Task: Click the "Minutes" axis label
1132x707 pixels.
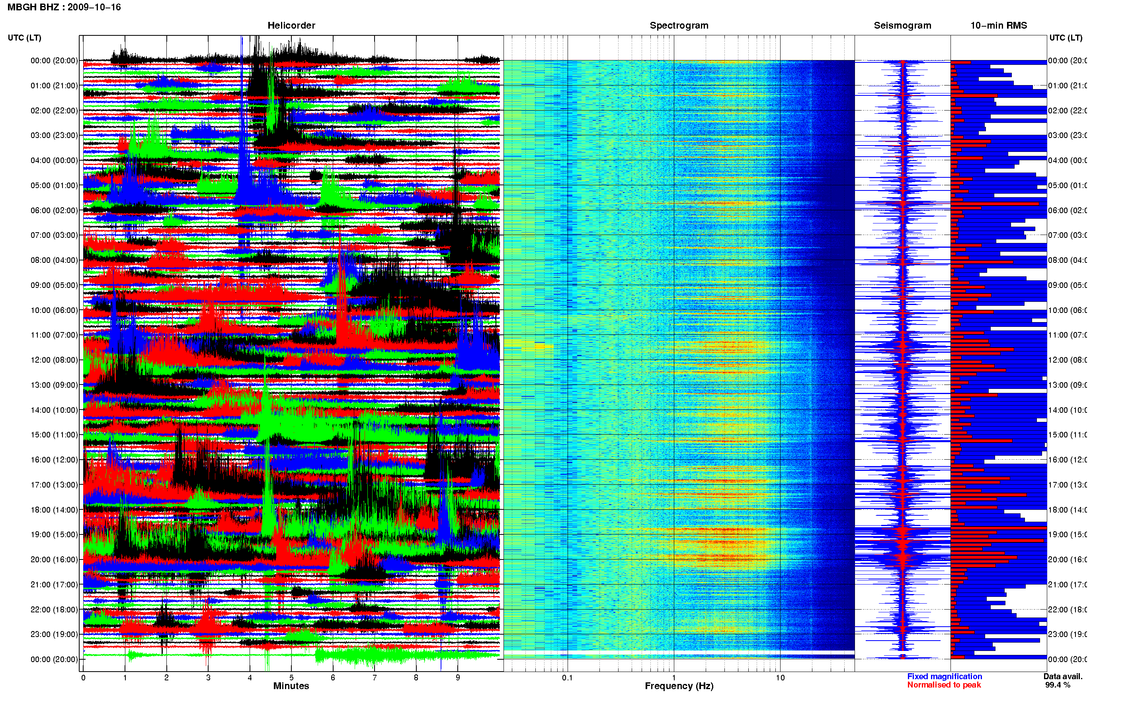Action: click(x=291, y=686)
